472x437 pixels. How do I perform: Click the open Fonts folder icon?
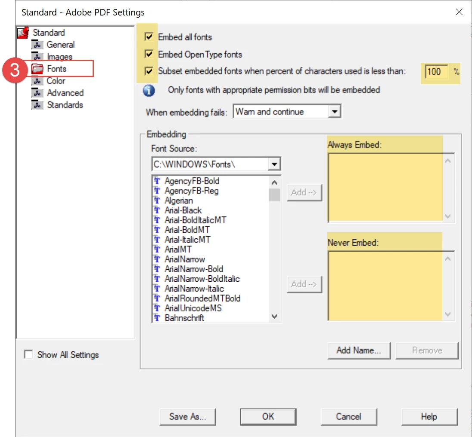(x=37, y=68)
